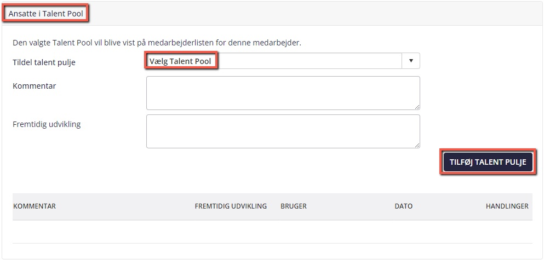This screenshot has width=544, height=260.
Task: Sort by FREMTIDIG UDVIKLING column header
Action: tap(231, 206)
